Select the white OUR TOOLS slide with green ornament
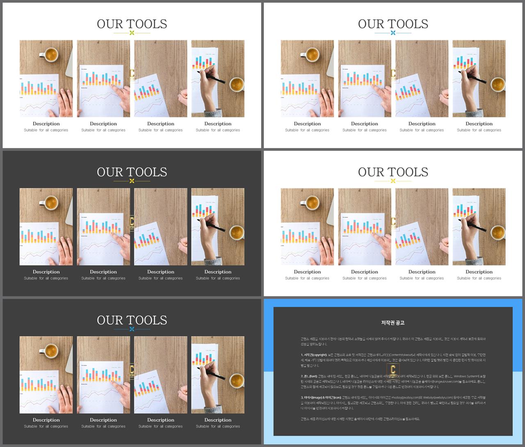The image size is (525, 447). (x=132, y=76)
